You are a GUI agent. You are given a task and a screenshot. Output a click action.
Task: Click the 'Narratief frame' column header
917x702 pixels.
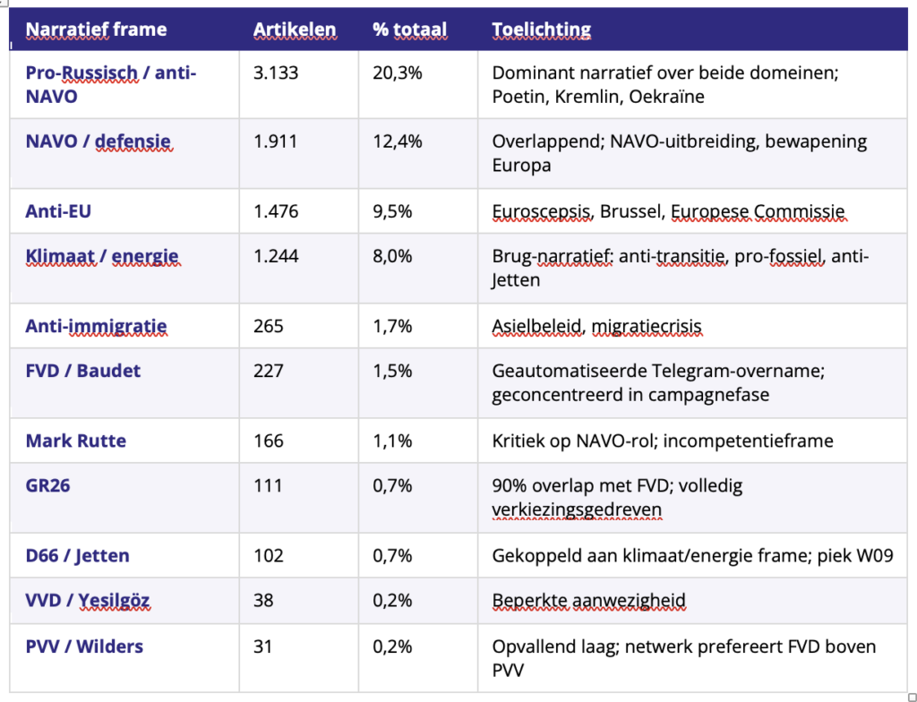pos(96,30)
